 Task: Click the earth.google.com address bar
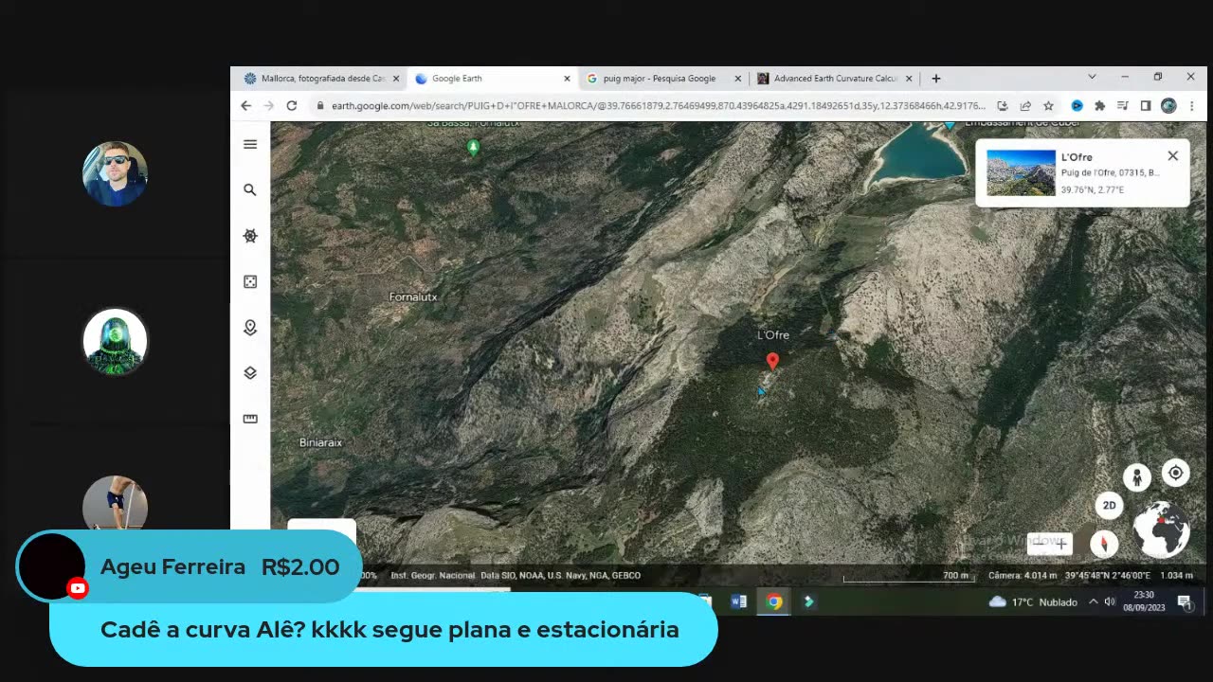point(659,106)
